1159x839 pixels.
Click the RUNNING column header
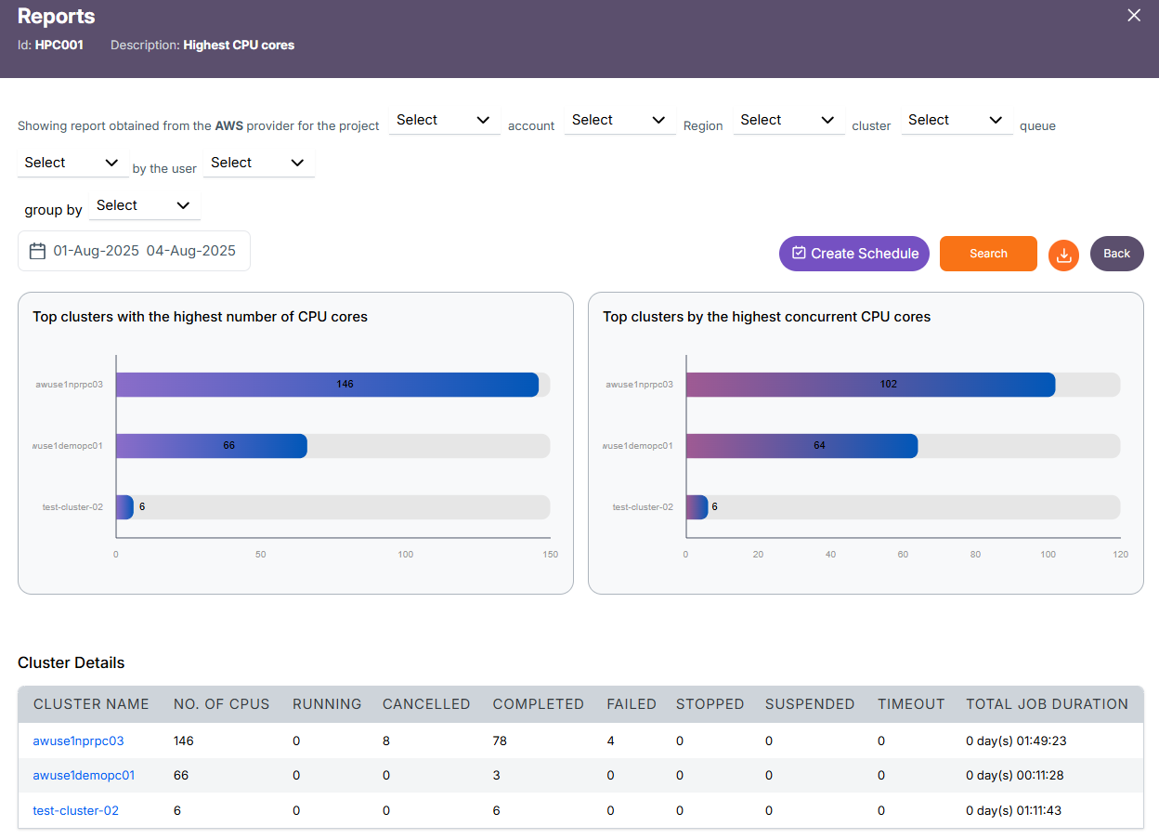(327, 704)
